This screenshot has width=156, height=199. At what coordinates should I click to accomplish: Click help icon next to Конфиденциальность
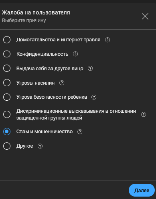(75, 54)
